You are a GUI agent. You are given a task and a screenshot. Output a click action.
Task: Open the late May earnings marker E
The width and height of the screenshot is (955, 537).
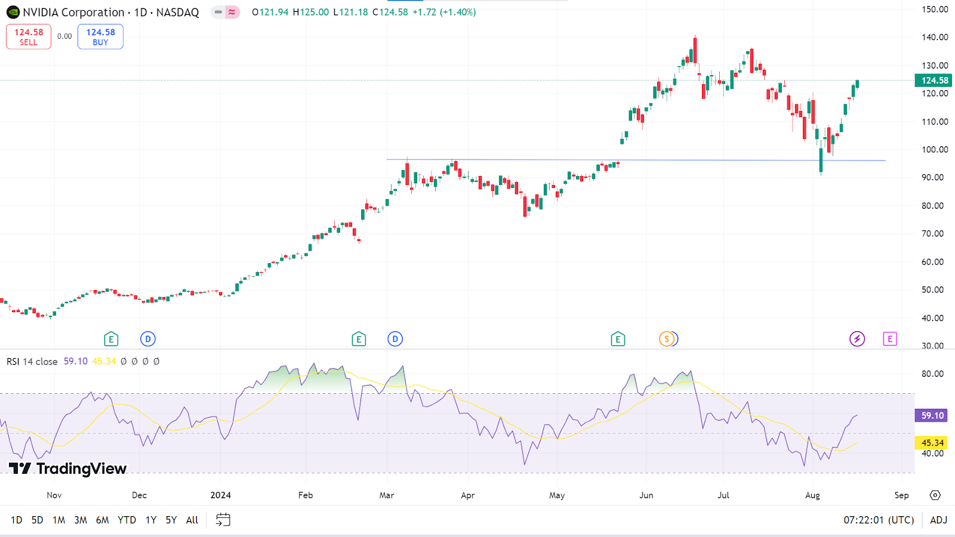click(618, 340)
